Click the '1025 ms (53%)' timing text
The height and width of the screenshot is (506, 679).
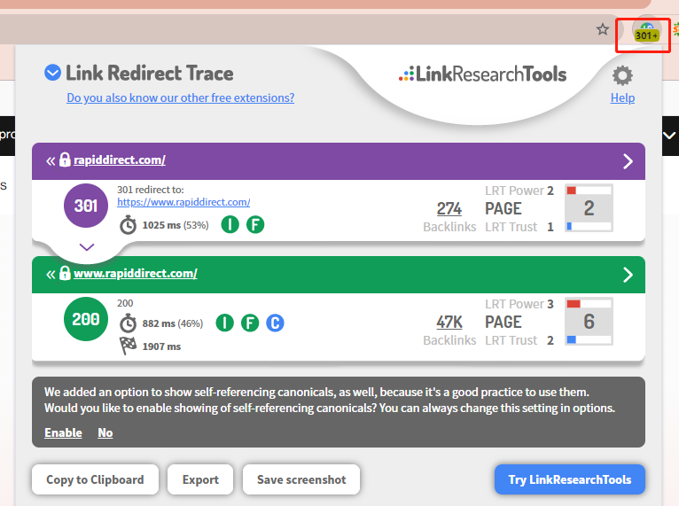click(x=176, y=225)
